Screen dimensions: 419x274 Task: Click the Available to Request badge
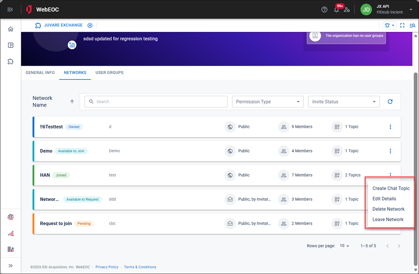pos(83,199)
